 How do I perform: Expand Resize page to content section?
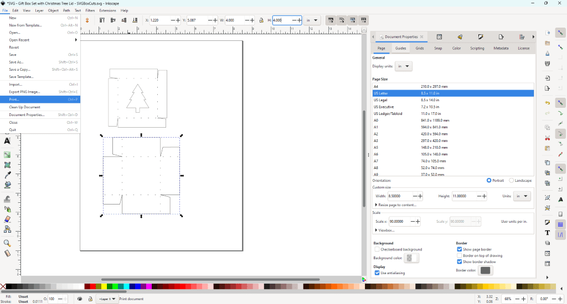(395, 205)
